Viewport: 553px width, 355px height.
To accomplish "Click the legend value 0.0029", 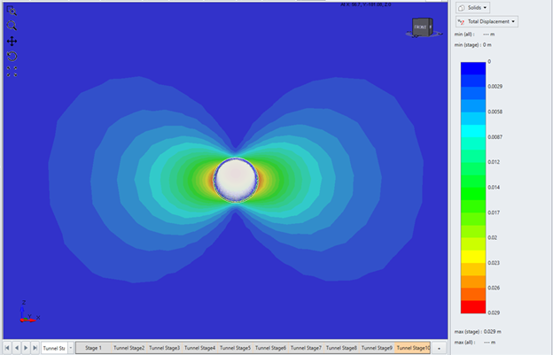I will click(x=495, y=86).
